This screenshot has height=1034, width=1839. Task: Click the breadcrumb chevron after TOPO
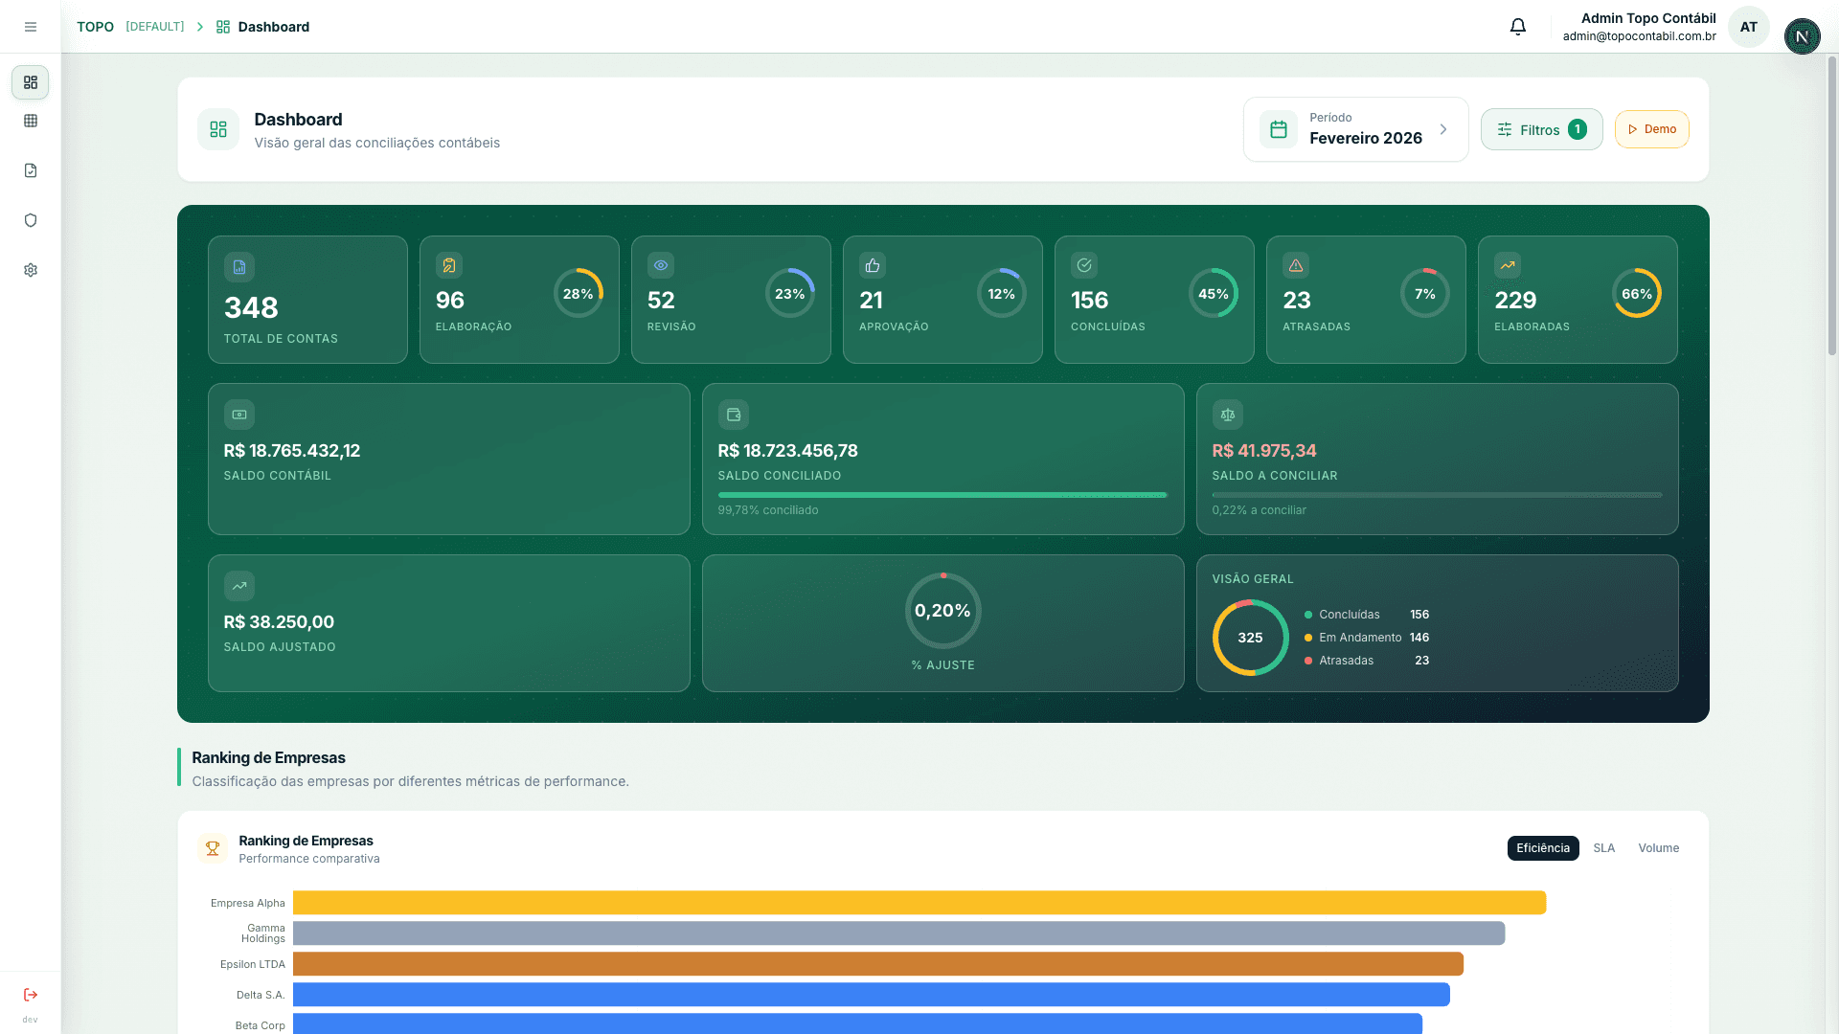200,27
